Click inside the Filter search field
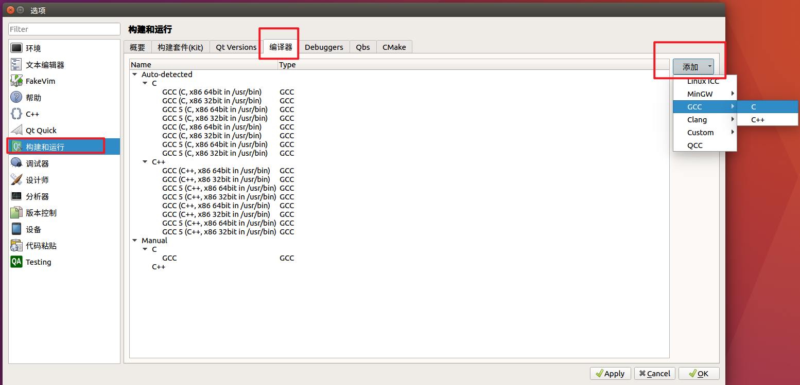This screenshot has height=385, width=800. [64, 29]
